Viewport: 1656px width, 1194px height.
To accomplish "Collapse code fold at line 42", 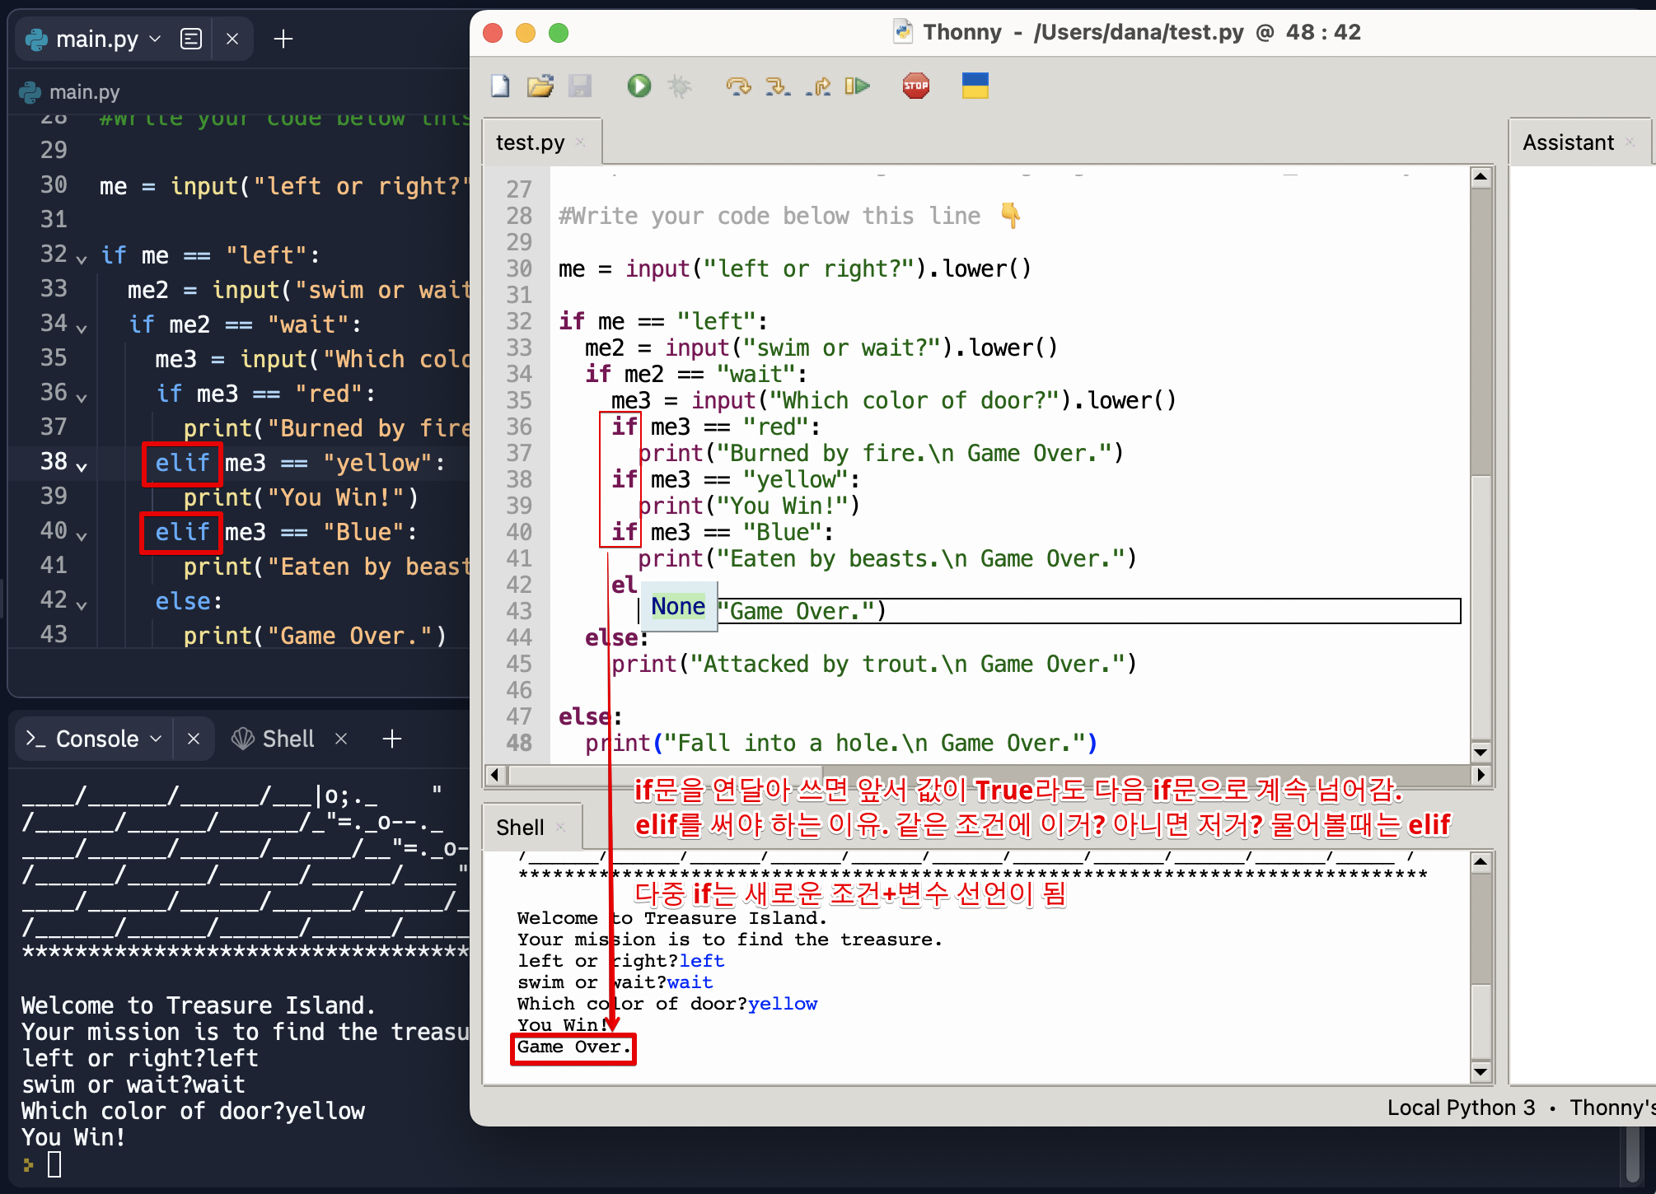I will coord(82,604).
